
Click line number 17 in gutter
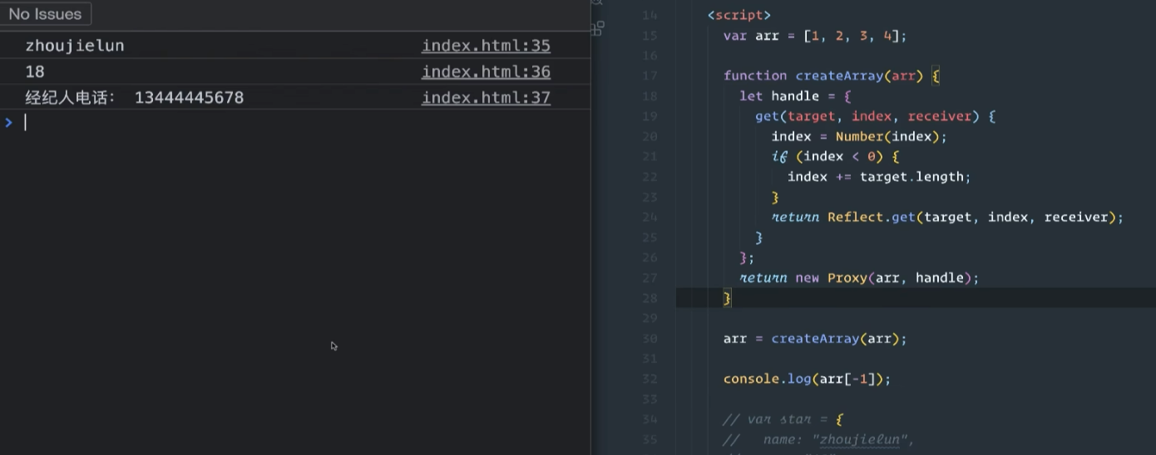pyautogui.click(x=650, y=76)
